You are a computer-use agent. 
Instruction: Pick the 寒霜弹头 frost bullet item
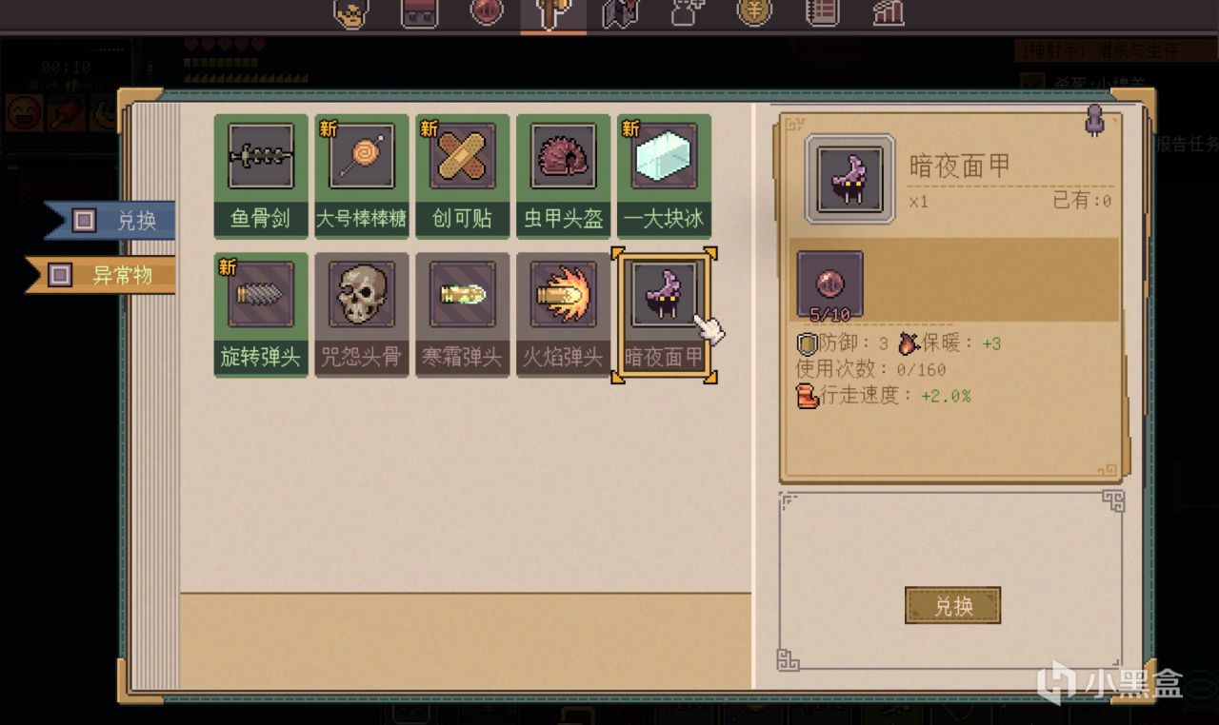point(463,315)
